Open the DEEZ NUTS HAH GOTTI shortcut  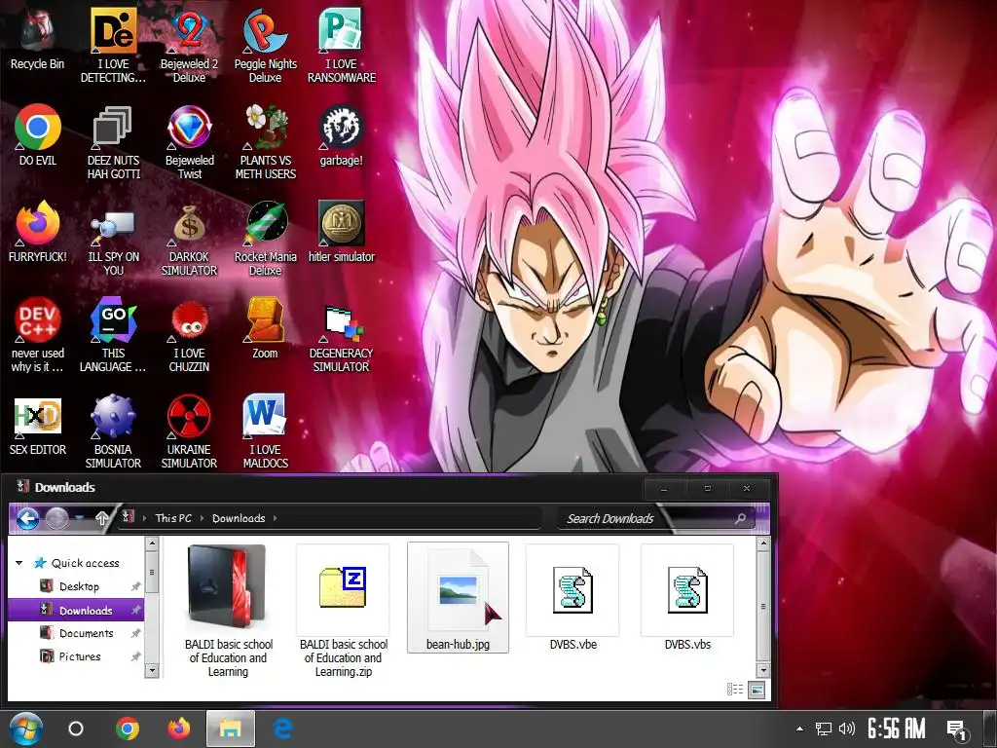[x=113, y=142]
